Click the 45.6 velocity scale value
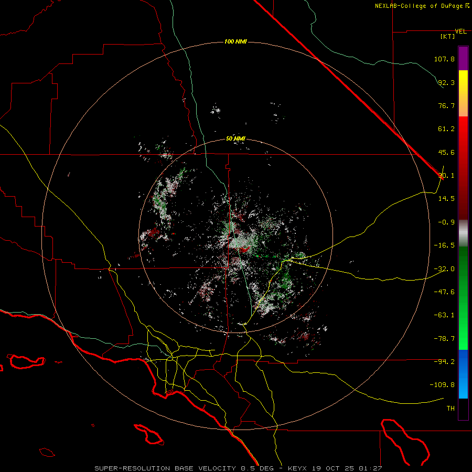 click(x=446, y=152)
